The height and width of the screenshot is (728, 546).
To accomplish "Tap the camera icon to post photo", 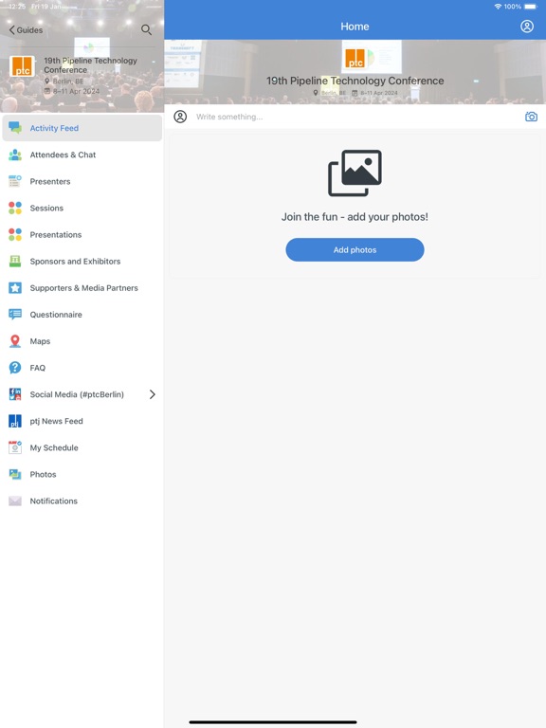I will [x=531, y=117].
